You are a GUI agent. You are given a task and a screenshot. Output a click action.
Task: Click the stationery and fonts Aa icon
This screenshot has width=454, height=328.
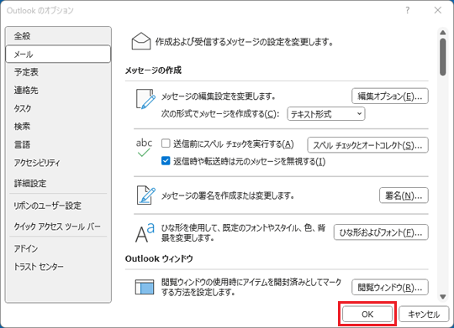pyautogui.click(x=145, y=232)
